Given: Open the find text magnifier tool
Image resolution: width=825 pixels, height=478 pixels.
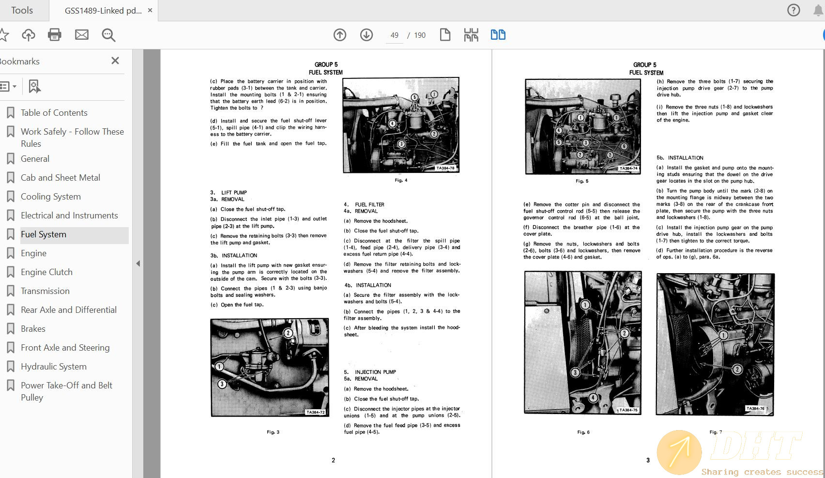Looking at the screenshot, I should pos(108,35).
